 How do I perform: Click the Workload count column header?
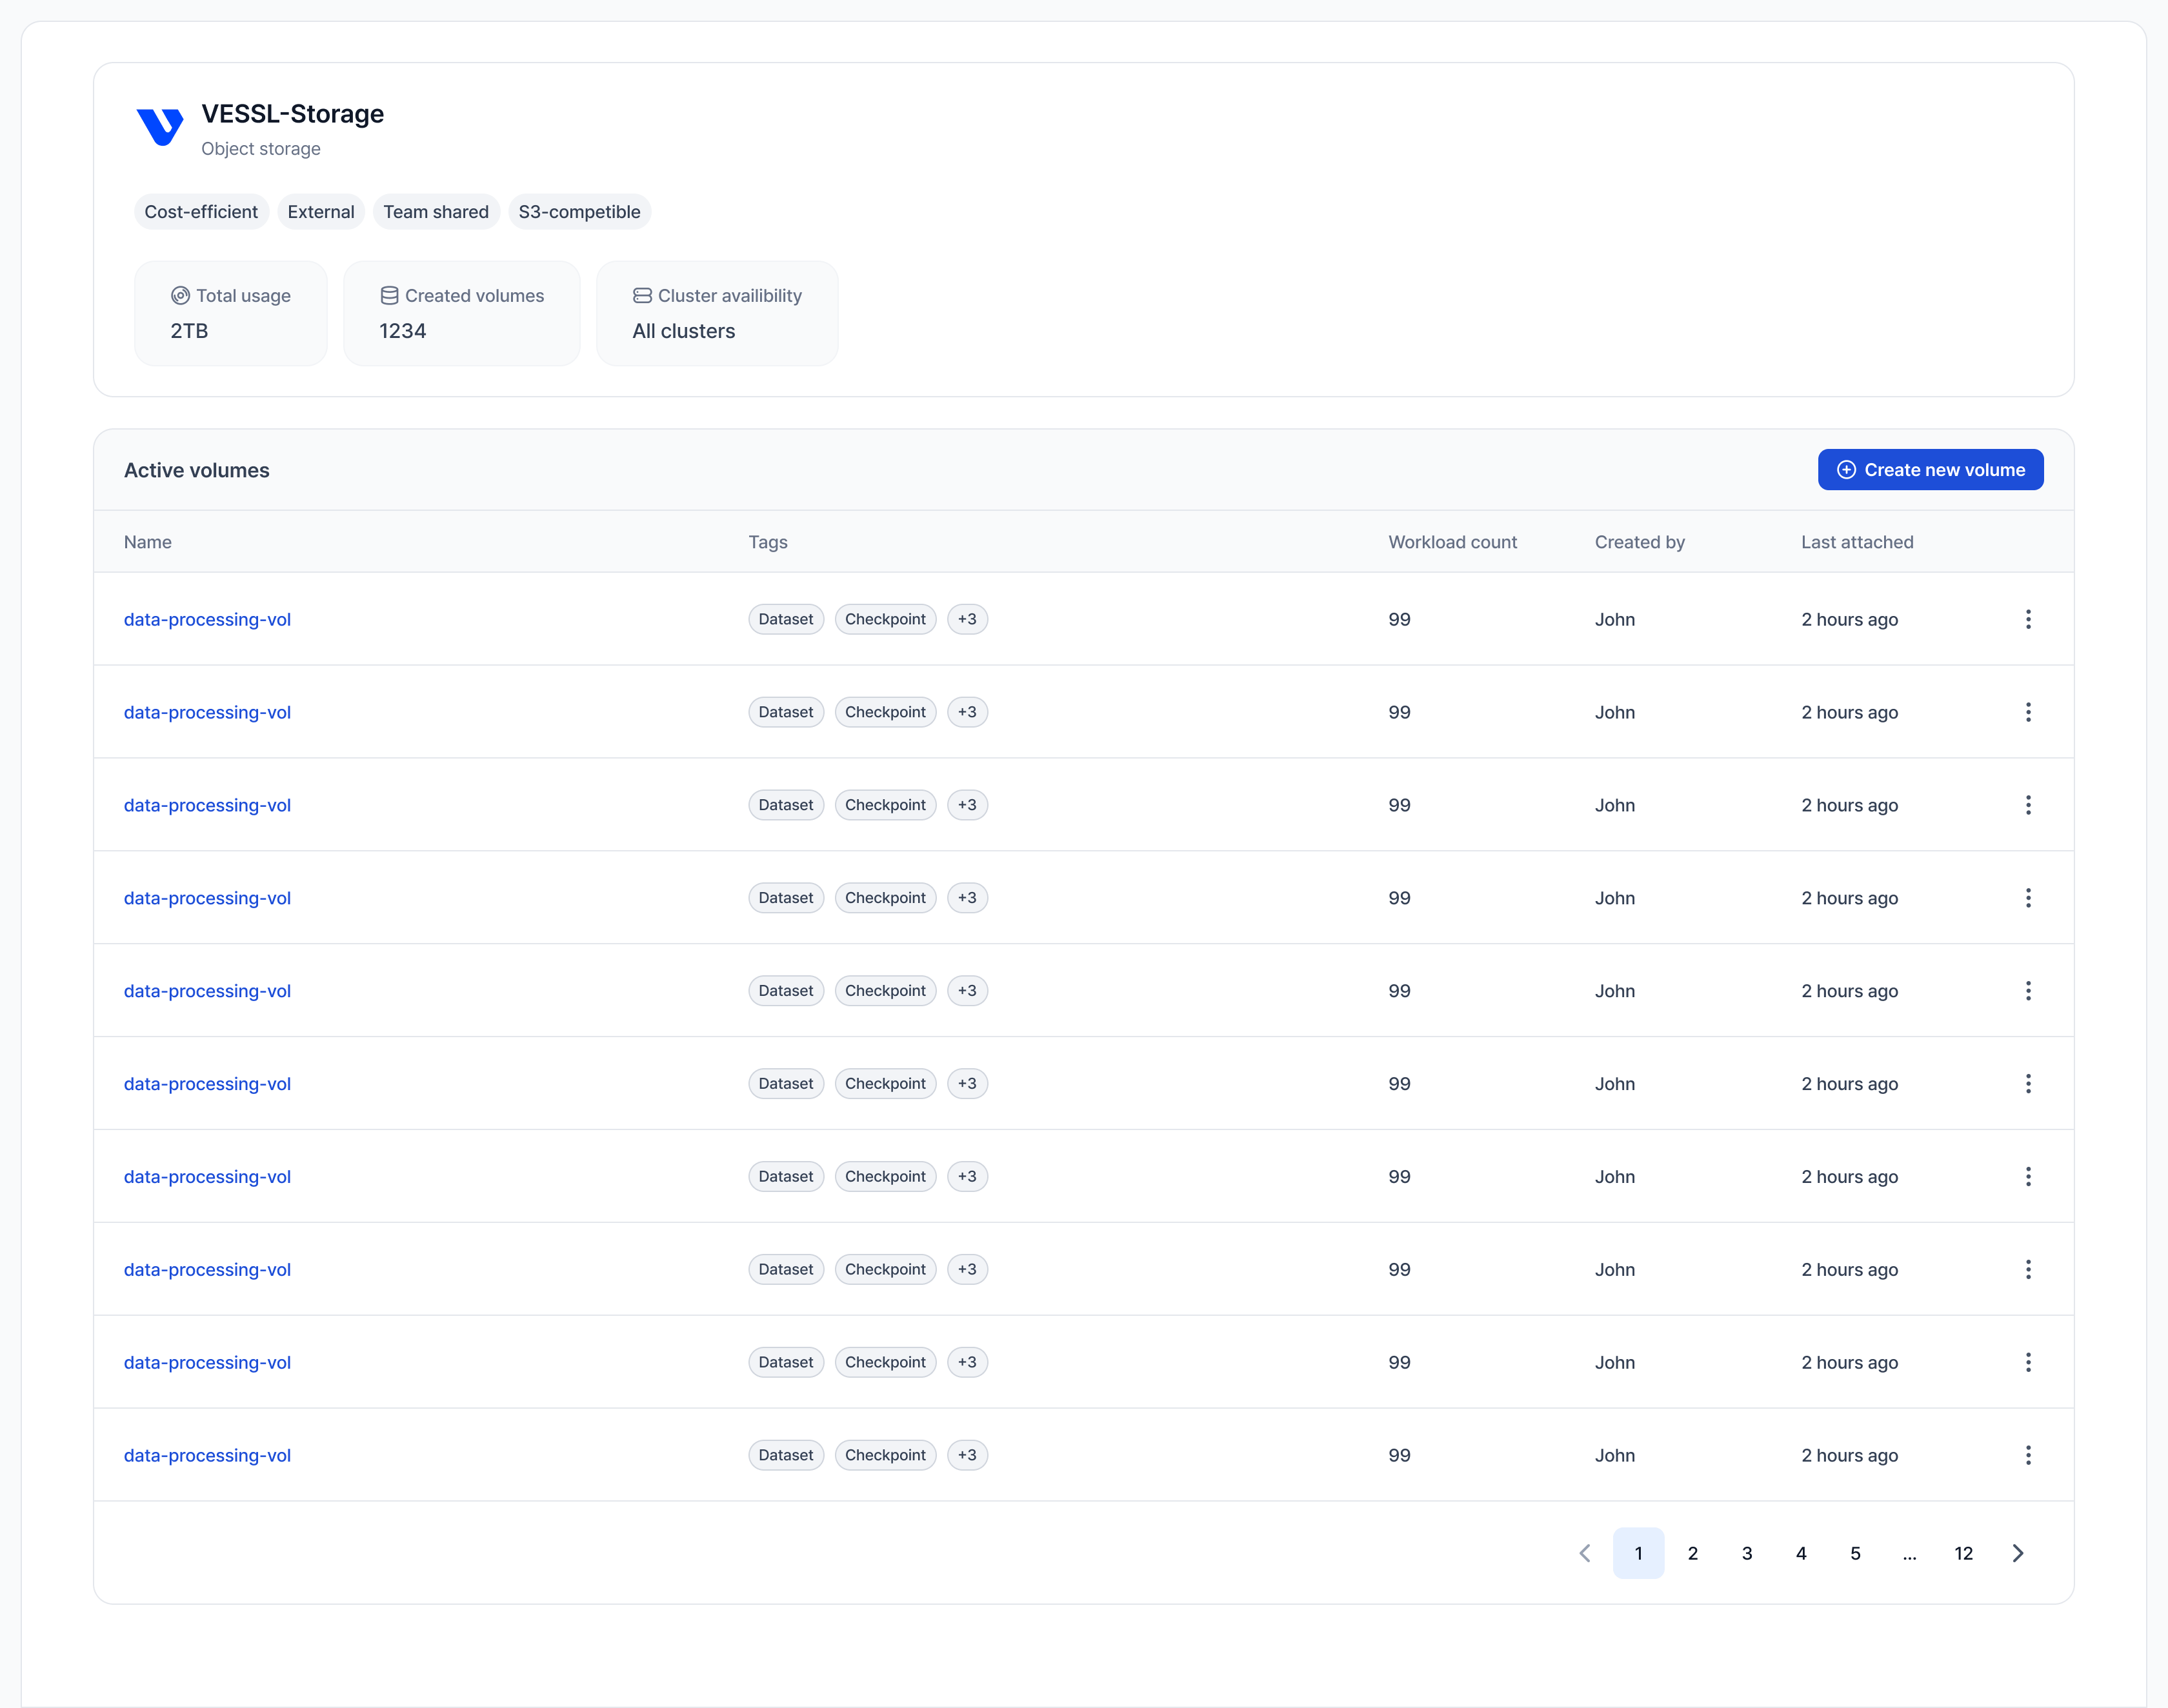(1452, 542)
